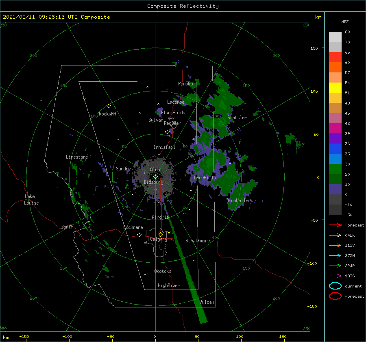Image resolution: width=366 pixels, height=342 pixels.
Task: Click the dBZ legend heading
Action: 345,22
